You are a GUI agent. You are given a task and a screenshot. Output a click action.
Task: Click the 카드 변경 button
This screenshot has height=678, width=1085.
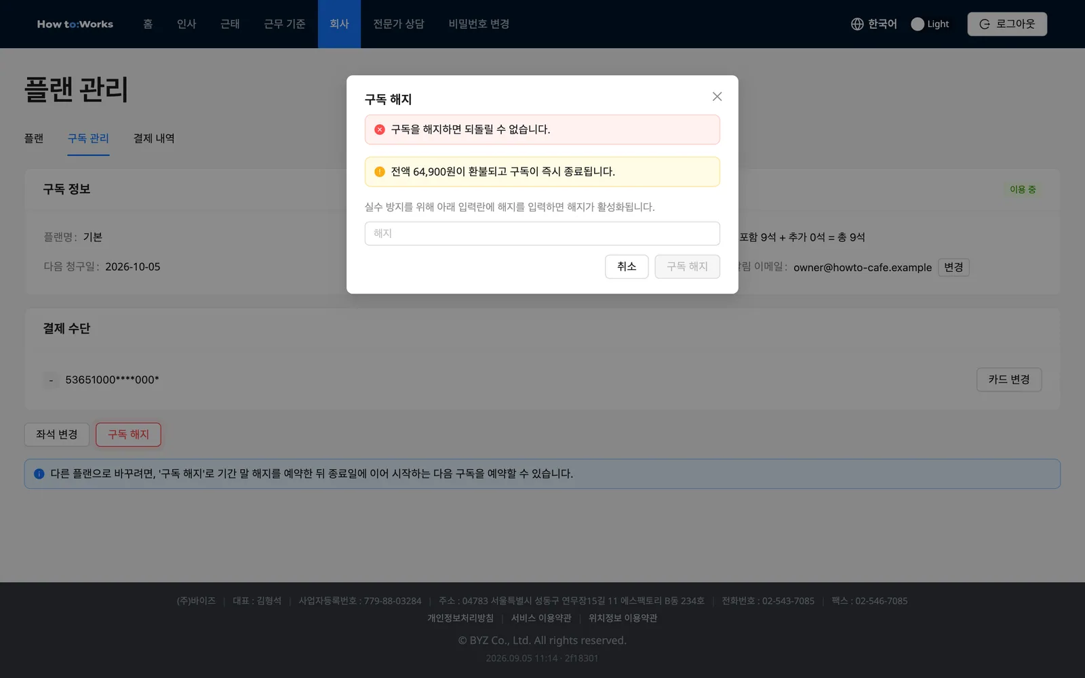pyautogui.click(x=1009, y=380)
